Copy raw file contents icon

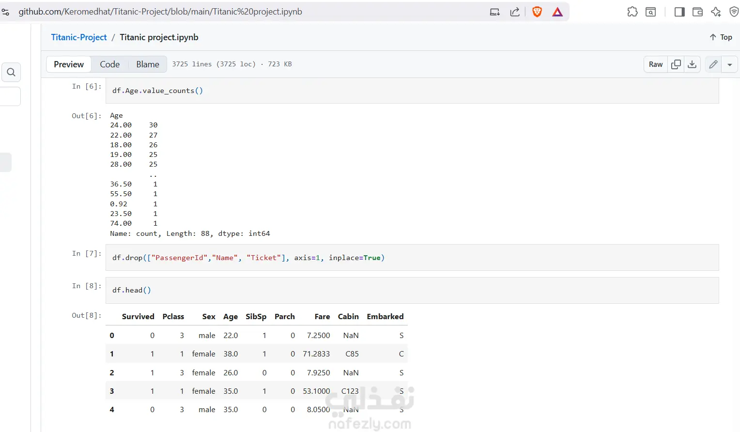(x=676, y=64)
